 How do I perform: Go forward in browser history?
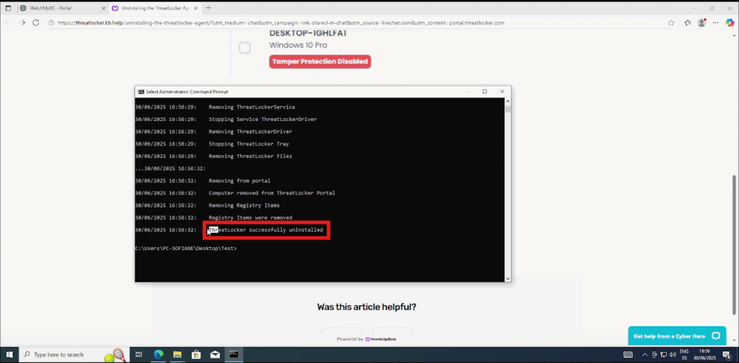(x=22, y=22)
